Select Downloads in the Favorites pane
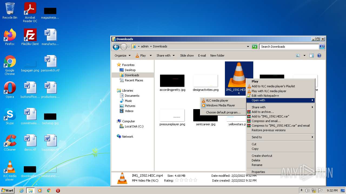The image size is (346, 194). point(132,75)
